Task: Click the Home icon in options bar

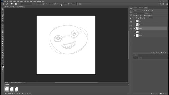Action: point(3,4)
